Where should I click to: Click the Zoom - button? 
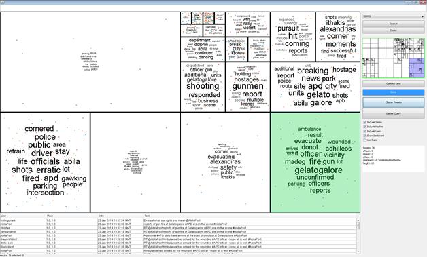[393, 31]
